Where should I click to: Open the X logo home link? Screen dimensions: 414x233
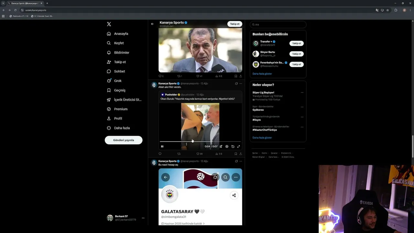pos(109,24)
